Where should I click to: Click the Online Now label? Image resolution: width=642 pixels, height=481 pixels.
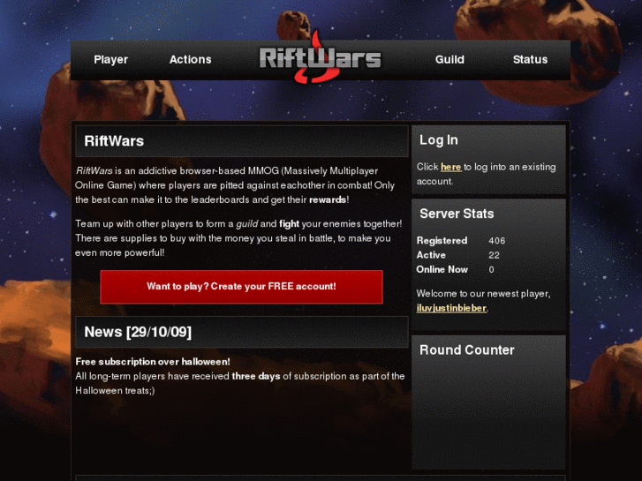[442, 269]
